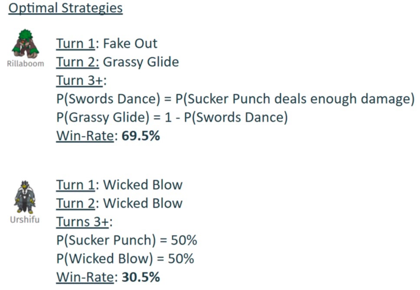Click Rillaboom's Win-Rate underlined label
The image size is (420, 290).
[x=85, y=136]
